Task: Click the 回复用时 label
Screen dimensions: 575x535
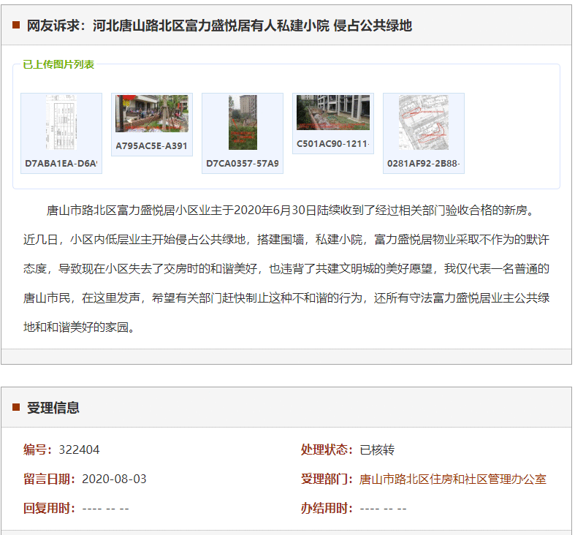Action: tap(49, 509)
